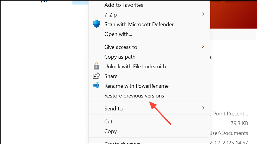Expand the 7-Zip submenu arrow
Viewport: 257px width, 144px height.
pos(203,14)
